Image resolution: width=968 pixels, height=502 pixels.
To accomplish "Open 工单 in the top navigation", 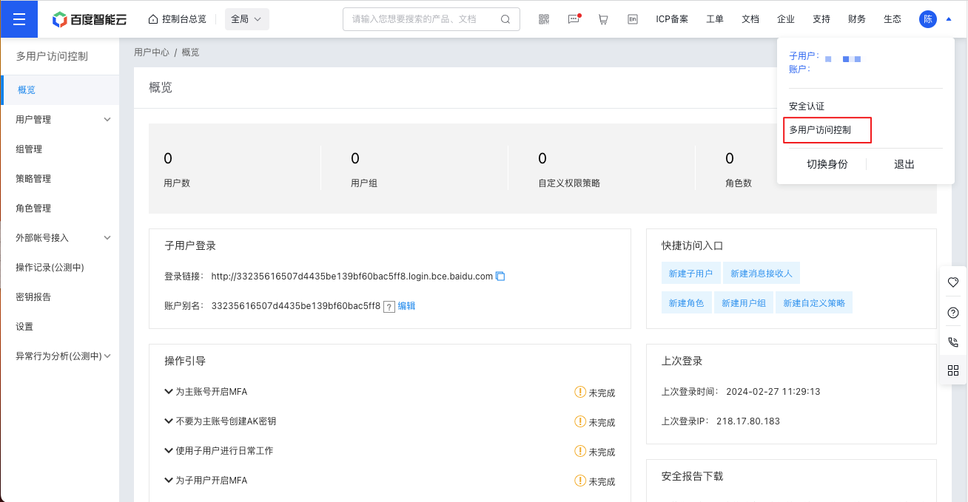I will click(x=715, y=19).
